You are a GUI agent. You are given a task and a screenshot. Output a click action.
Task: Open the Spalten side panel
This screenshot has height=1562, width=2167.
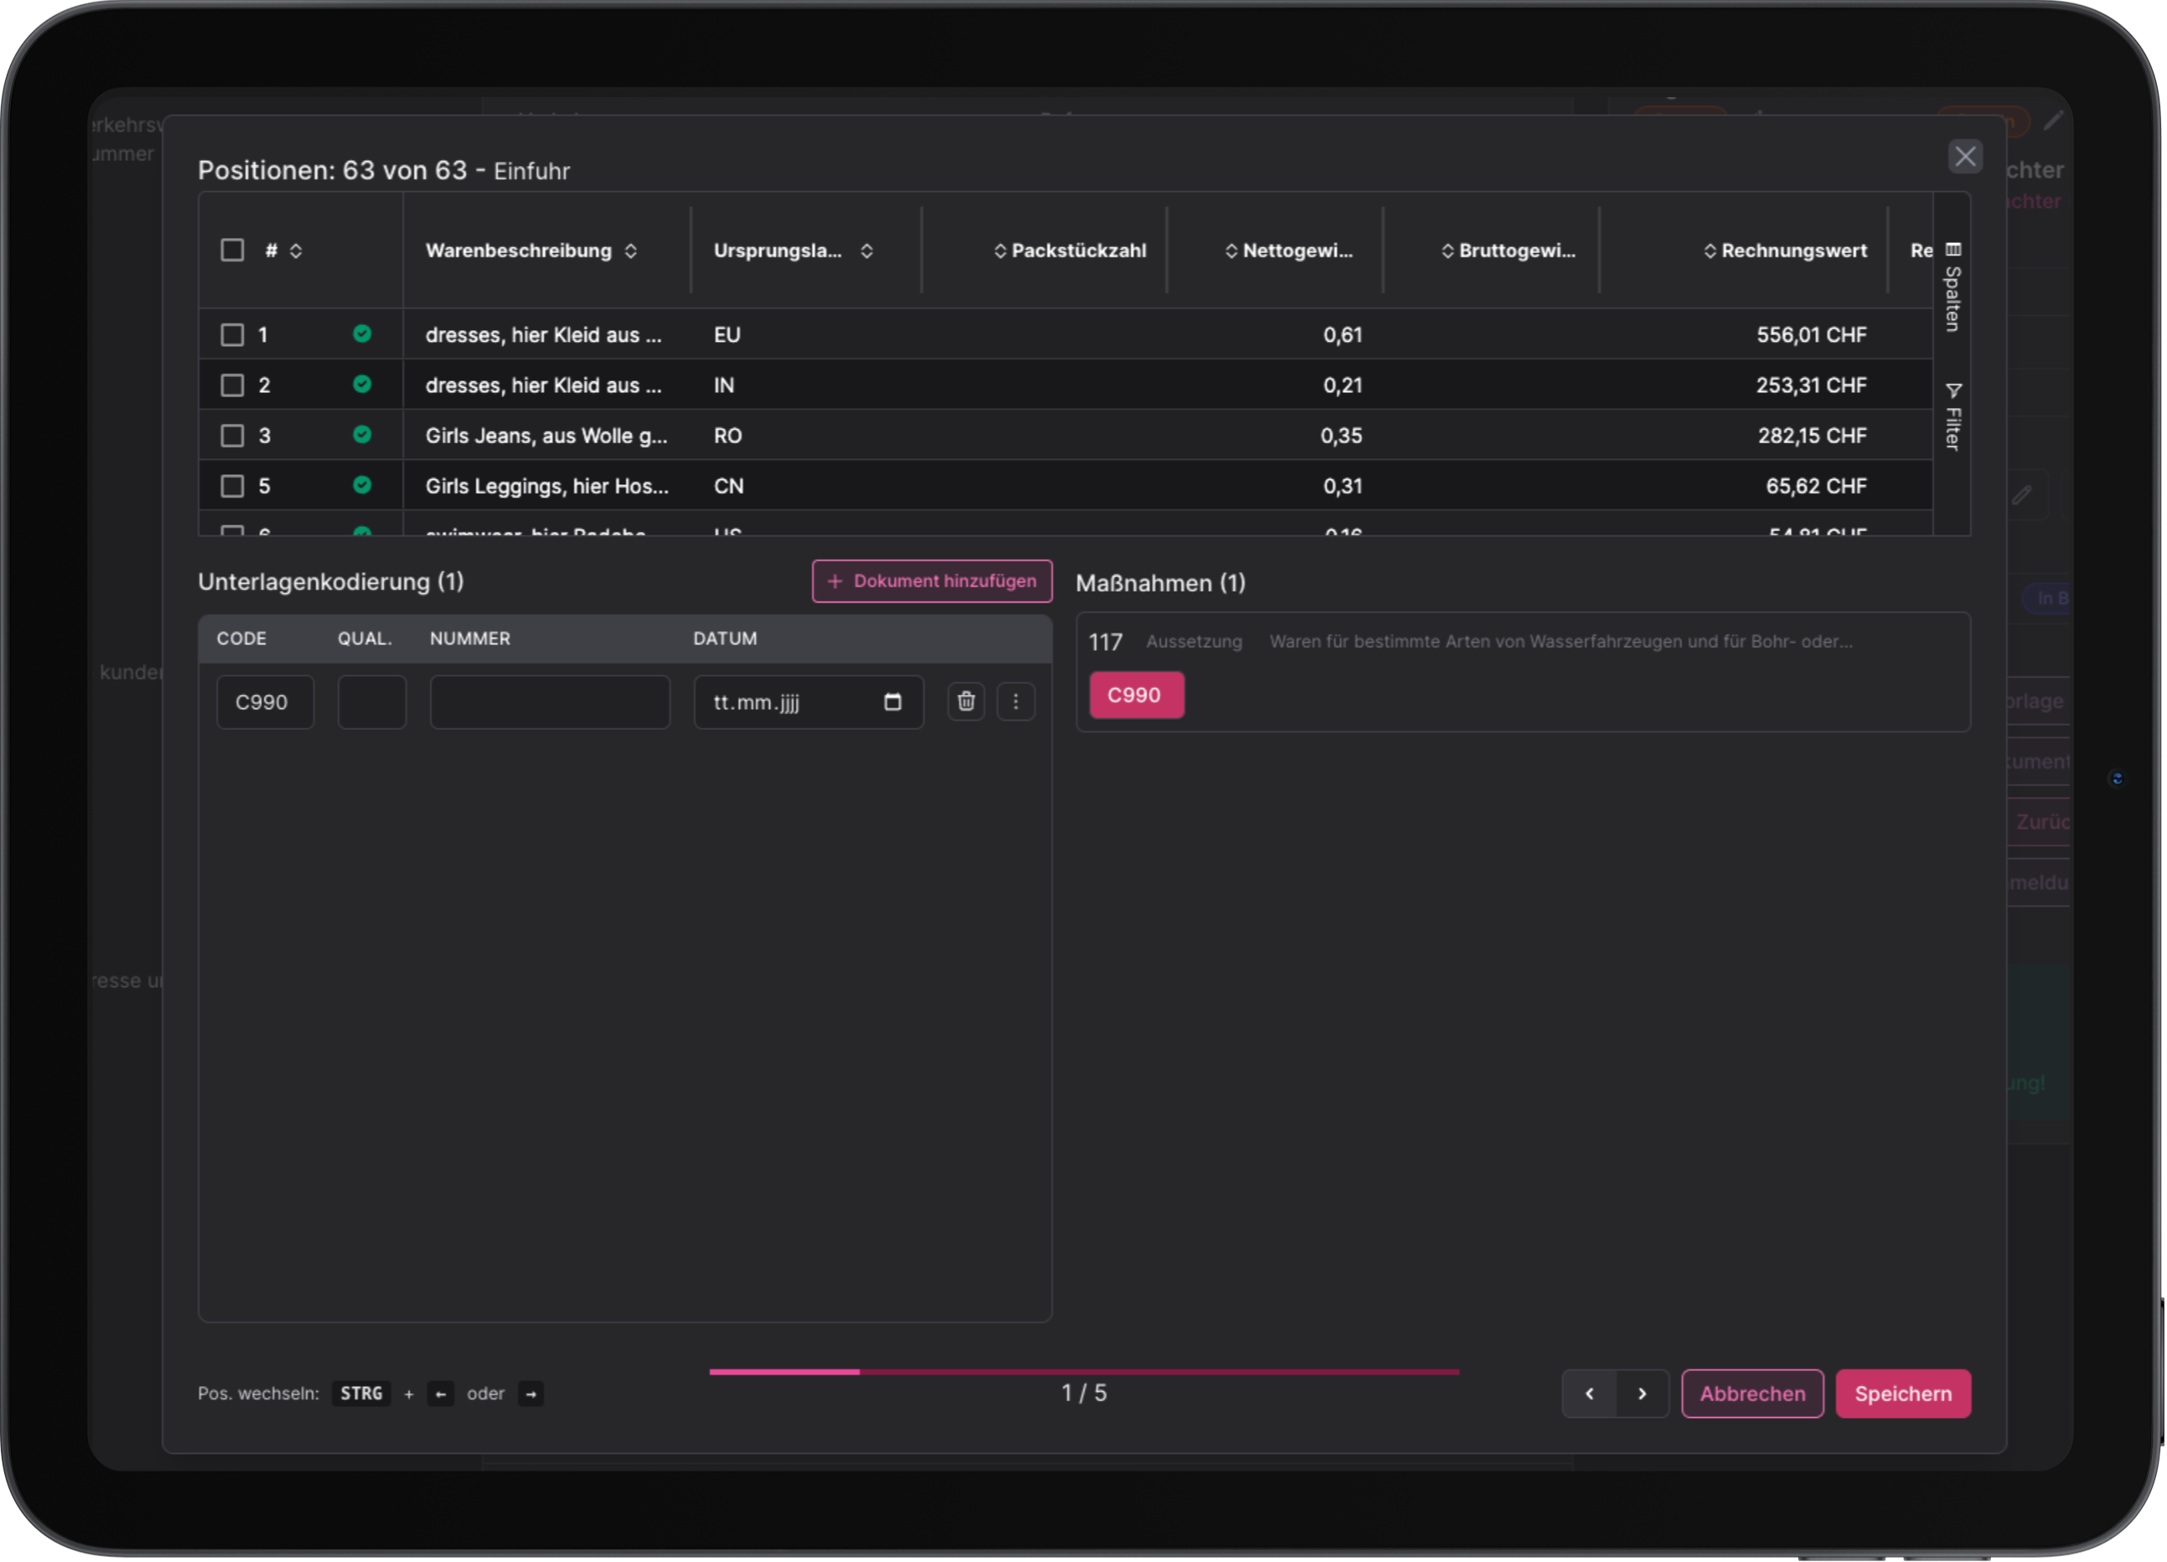1953,287
